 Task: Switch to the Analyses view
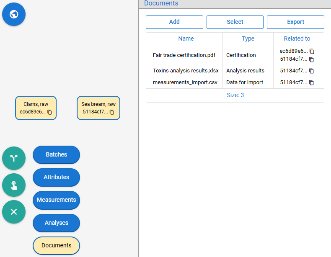pos(57,223)
